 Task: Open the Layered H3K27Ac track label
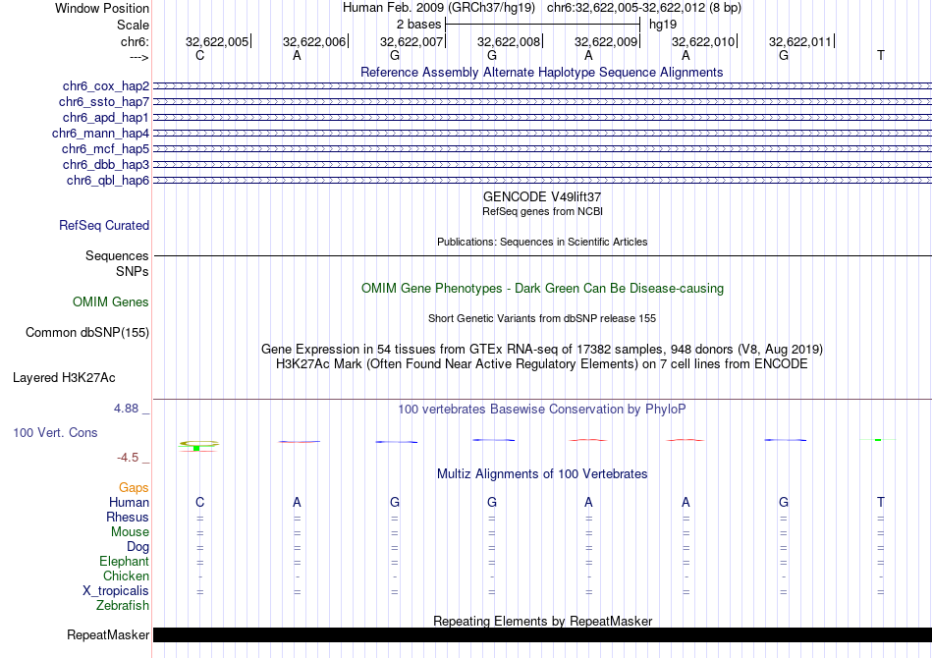coord(64,378)
